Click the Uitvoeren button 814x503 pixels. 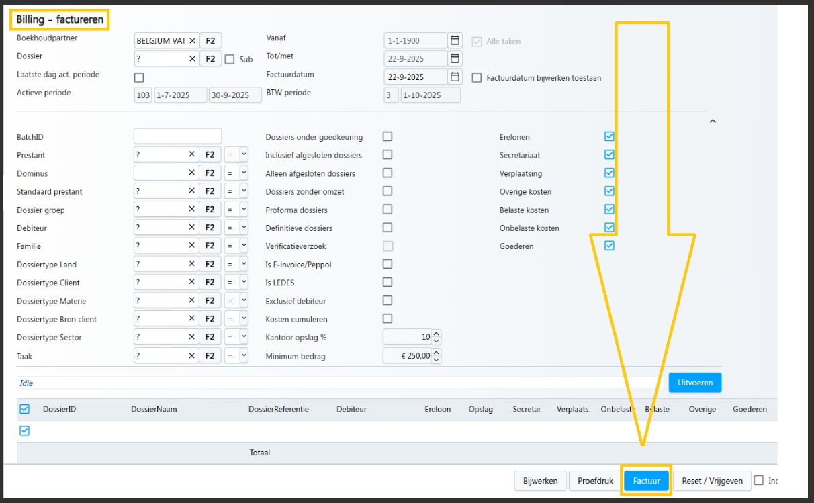coord(694,382)
